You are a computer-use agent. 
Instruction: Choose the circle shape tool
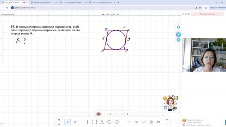click(109, 122)
